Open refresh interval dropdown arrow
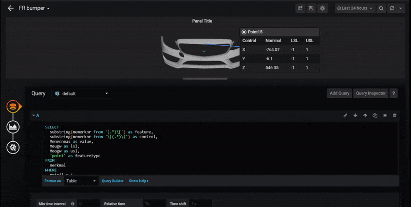 401,8
